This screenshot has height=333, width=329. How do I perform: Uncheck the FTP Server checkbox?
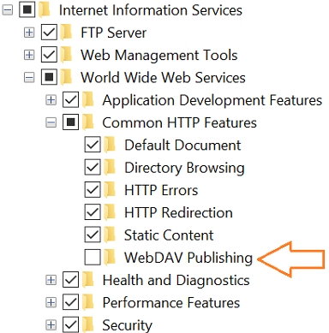pos(49,32)
